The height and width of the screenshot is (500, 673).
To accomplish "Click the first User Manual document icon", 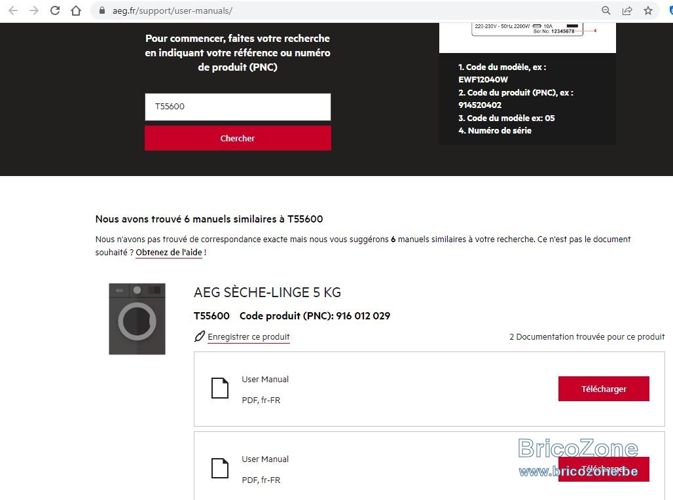I will pos(220,388).
